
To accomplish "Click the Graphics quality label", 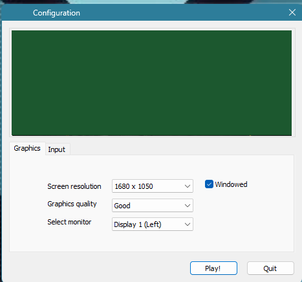I will pyautogui.click(x=72, y=204).
